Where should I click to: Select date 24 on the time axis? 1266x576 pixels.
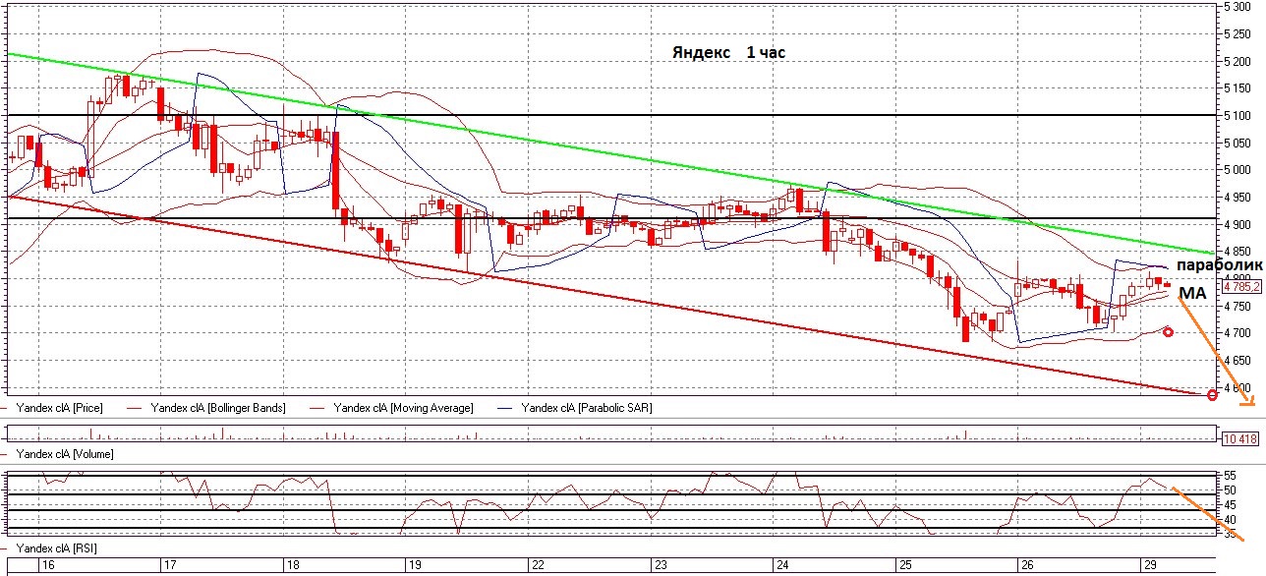coord(782,565)
